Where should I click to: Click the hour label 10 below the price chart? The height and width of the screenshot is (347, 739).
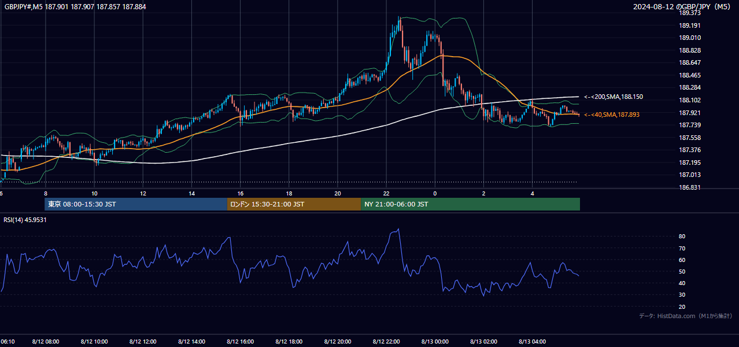pyautogui.click(x=94, y=193)
